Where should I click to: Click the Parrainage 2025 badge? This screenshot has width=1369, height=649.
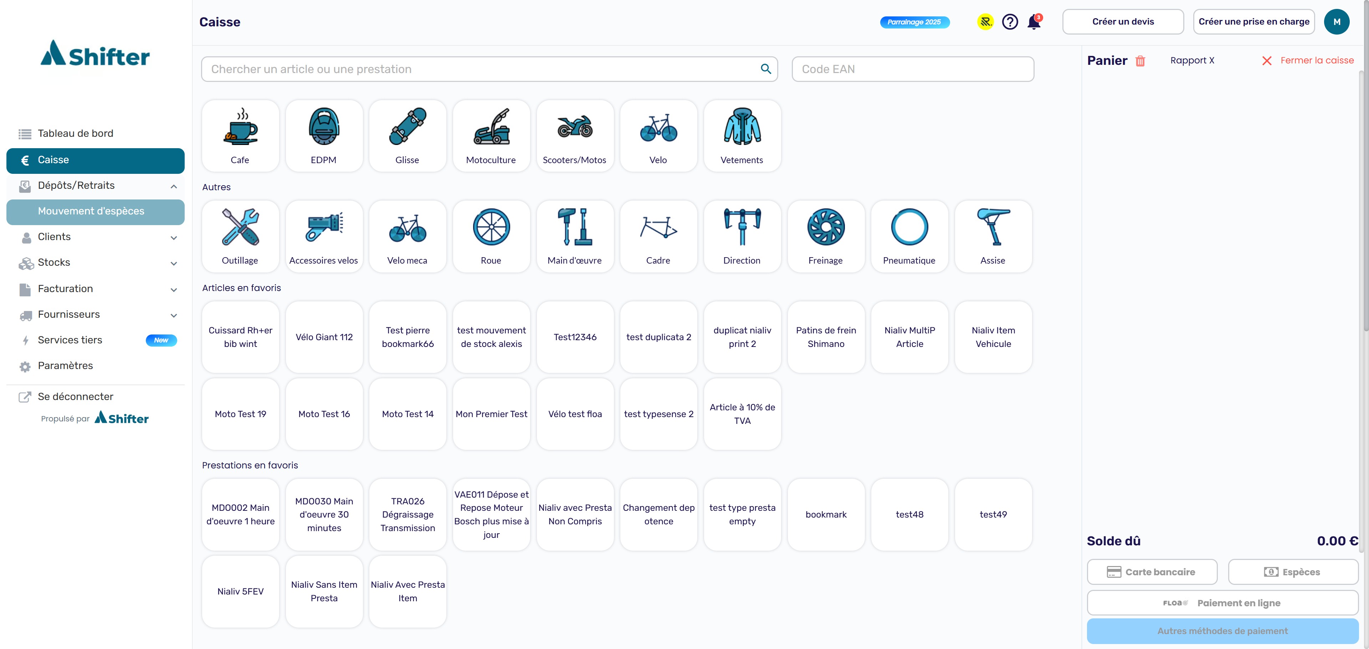(914, 22)
